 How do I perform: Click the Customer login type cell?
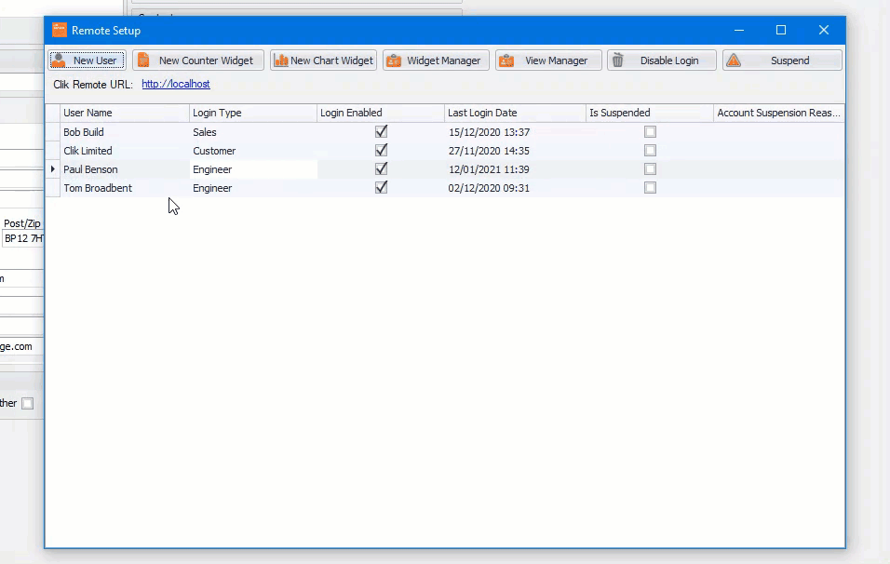pyautogui.click(x=253, y=151)
